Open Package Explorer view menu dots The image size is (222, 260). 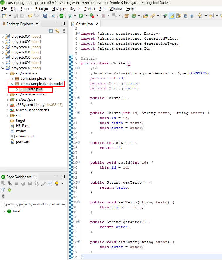(x=64, y=31)
